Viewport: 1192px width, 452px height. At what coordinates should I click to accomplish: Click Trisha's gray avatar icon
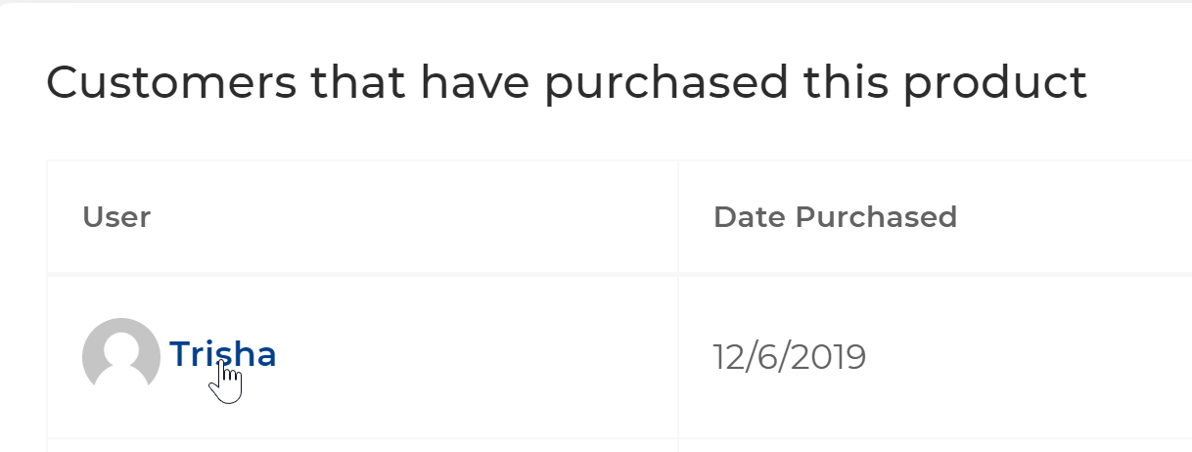coord(121,356)
